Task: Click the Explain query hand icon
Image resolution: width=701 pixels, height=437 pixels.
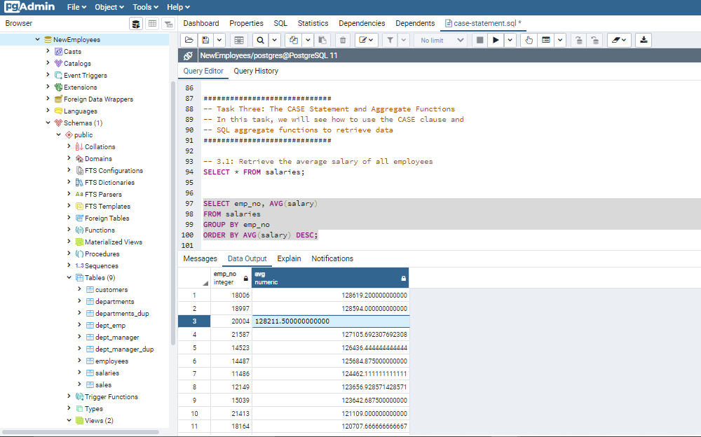Action: [529, 40]
